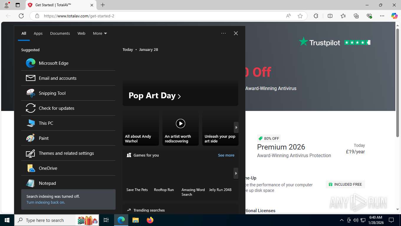Open Edge Extensions button
Image resolution: width=401 pixels, height=226 pixels.
coord(316,16)
